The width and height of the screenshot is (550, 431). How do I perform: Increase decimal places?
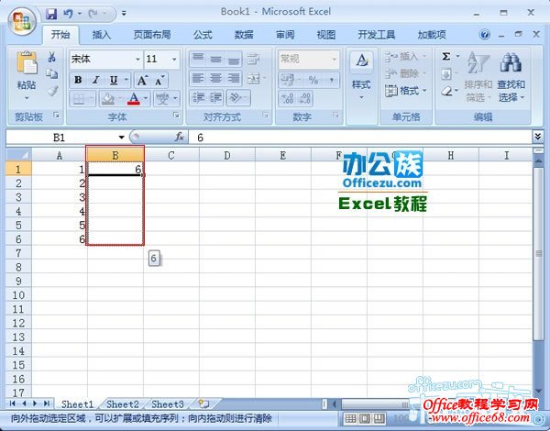(288, 99)
